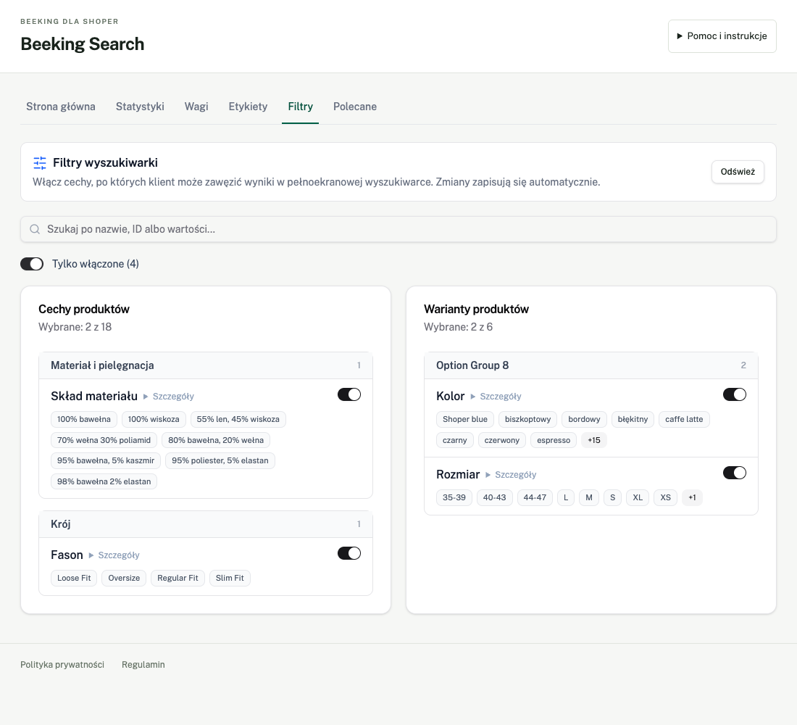Click the 100% bawełna chip
The image size is (797, 725).
point(84,419)
